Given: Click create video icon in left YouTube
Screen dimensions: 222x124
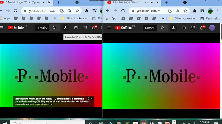Looking at the screenshot, I should [x=76, y=28].
